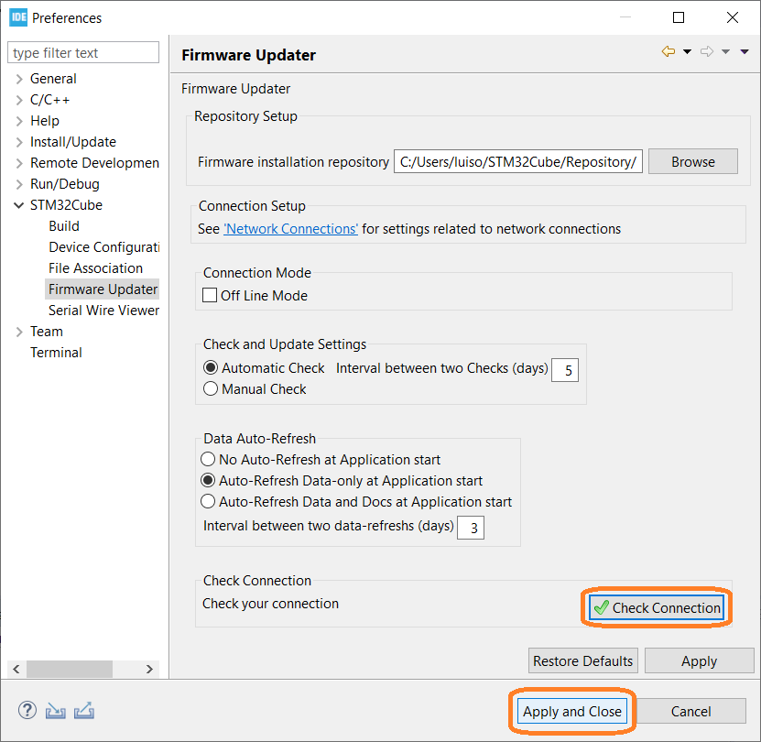Select No Auto-Refresh at Application start
Image resolution: width=761 pixels, height=742 pixels.
(x=208, y=459)
